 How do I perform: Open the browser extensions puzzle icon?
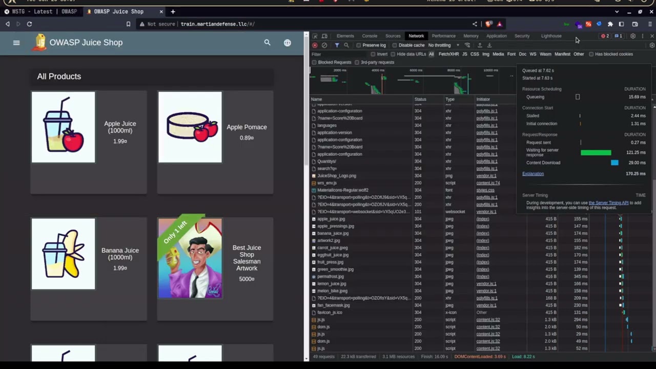(610, 24)
